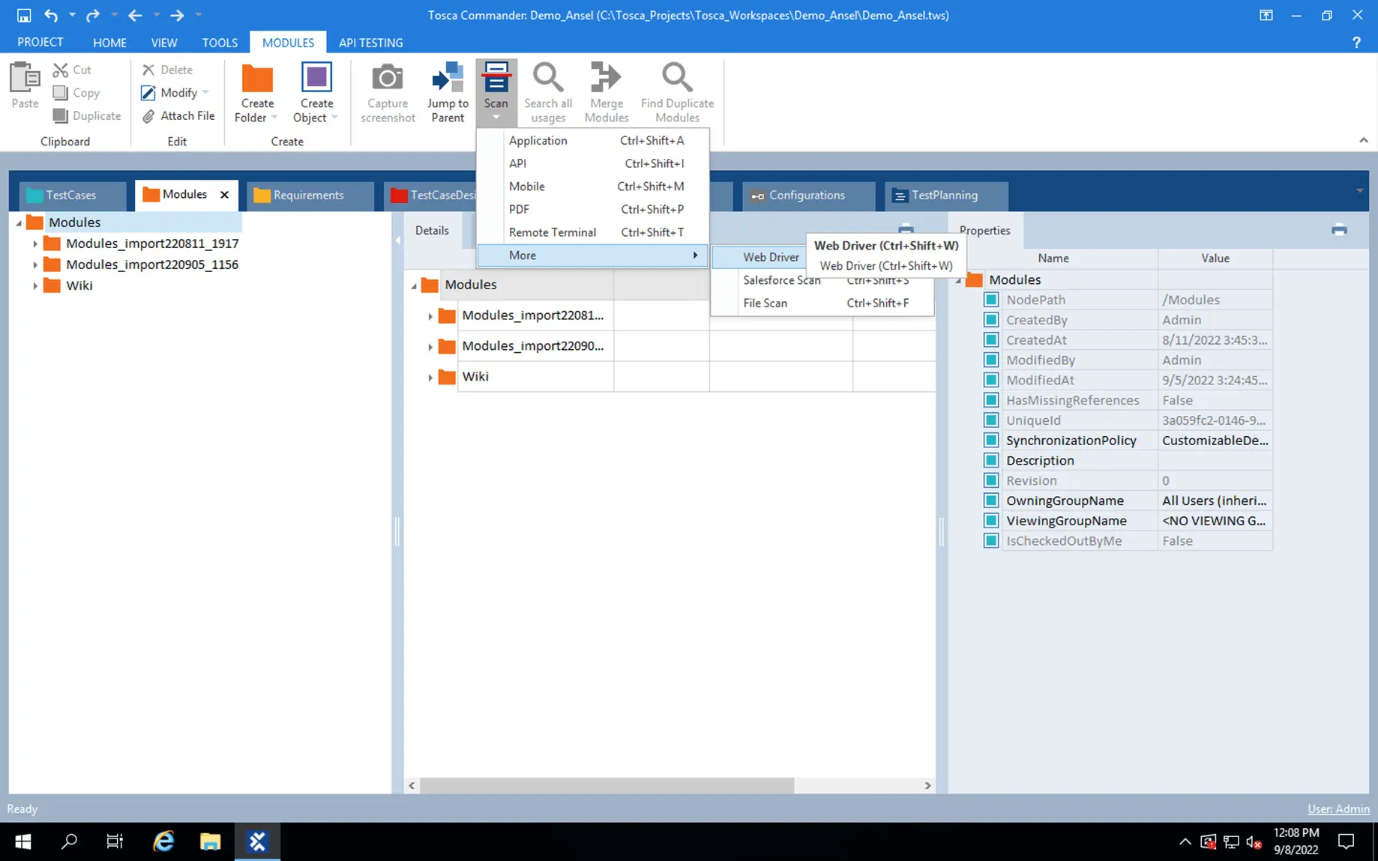The width and height of the screenshot is (1378, 861).
Task: Click the Create Object icon
Action: click(316, 79)
